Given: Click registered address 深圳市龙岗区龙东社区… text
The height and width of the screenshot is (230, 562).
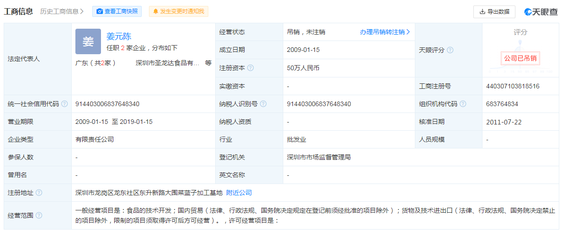Looking at the screenshot, I should coord(149,193).
